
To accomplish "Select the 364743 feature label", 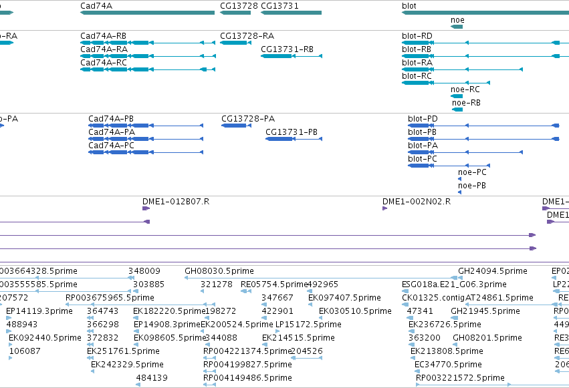I will [103, 311].
